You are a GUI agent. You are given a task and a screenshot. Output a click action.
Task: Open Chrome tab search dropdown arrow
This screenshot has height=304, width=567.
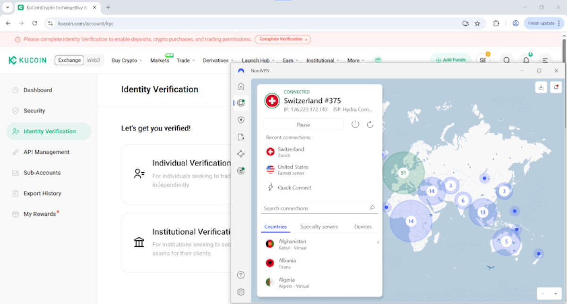click(x=8, y=8)
